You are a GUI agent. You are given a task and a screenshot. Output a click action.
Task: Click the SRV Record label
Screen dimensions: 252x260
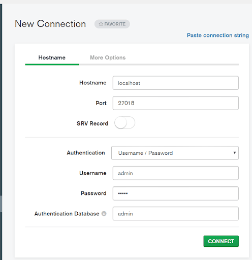pyautogui.click(x=92, y=123)
